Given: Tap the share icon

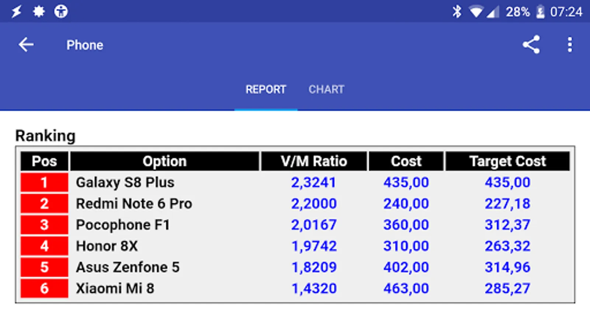Looking at the screenshot, I should click(x=531, y=45).
